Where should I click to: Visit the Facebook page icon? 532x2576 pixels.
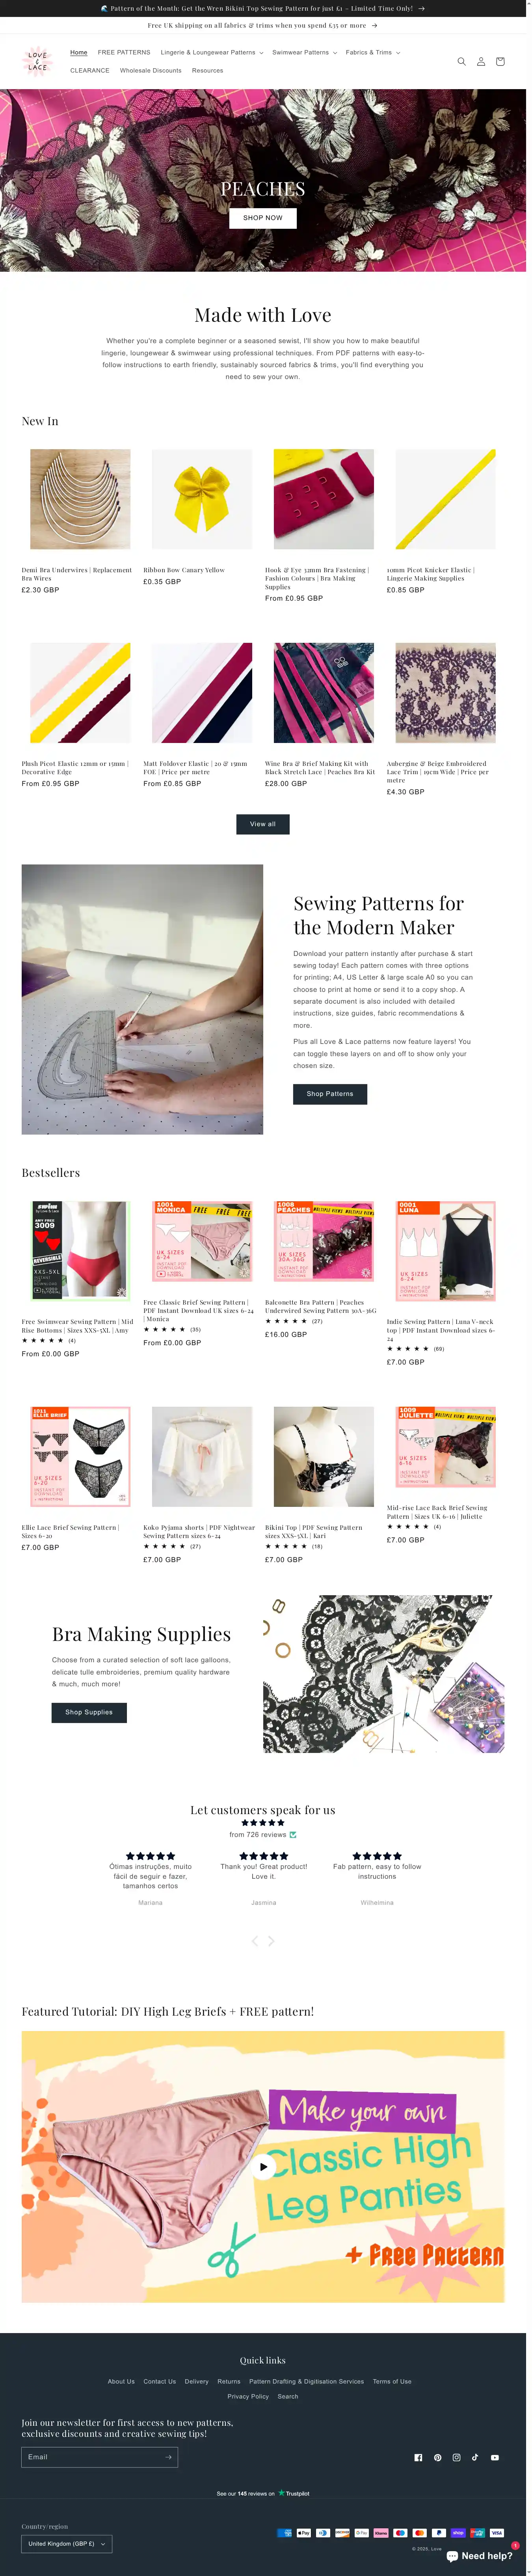(x=418, y=2457)
